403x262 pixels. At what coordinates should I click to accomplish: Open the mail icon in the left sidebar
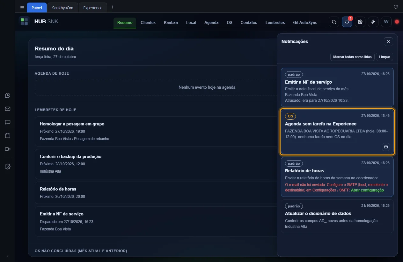[x=8, y=109]
